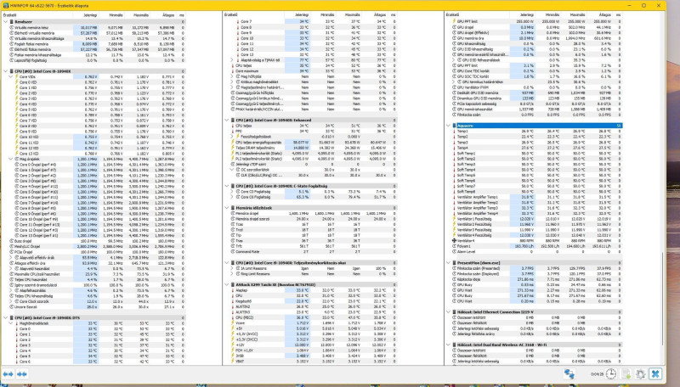Click the chip icon beside Rendszer
The width and height of the screenshot is (680, 387).
pos(12,22)
